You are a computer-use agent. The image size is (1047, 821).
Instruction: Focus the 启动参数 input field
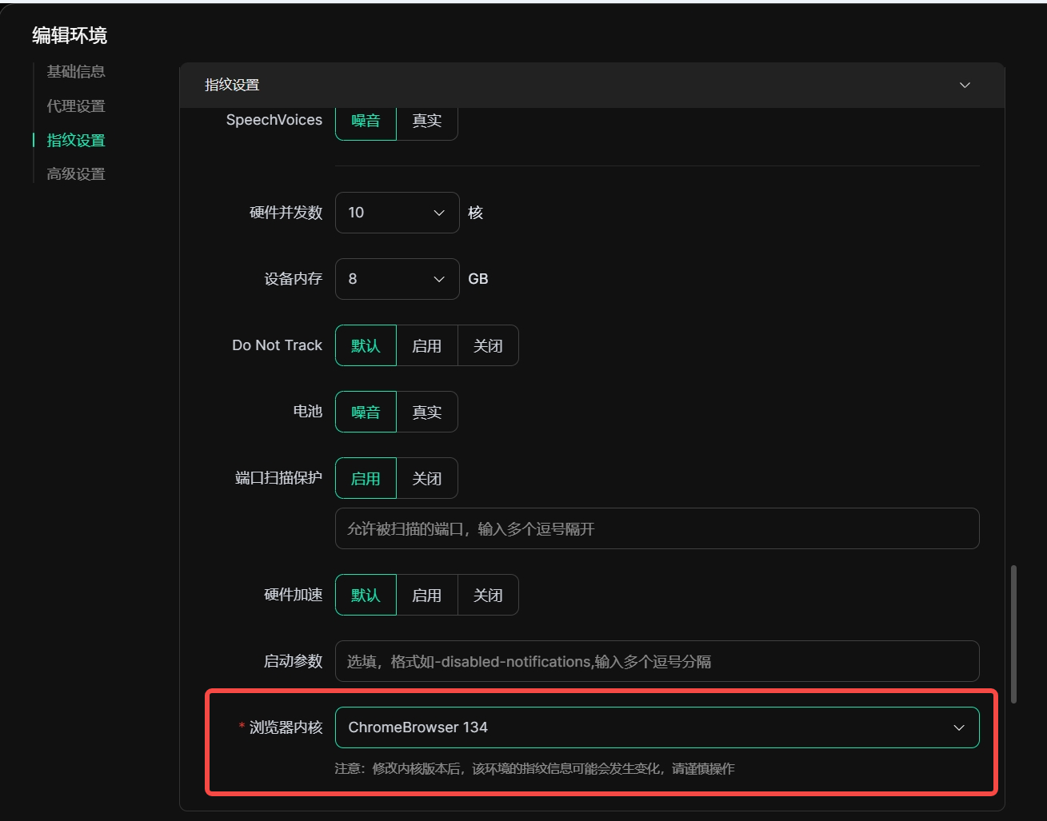click(x=657, y=661)
